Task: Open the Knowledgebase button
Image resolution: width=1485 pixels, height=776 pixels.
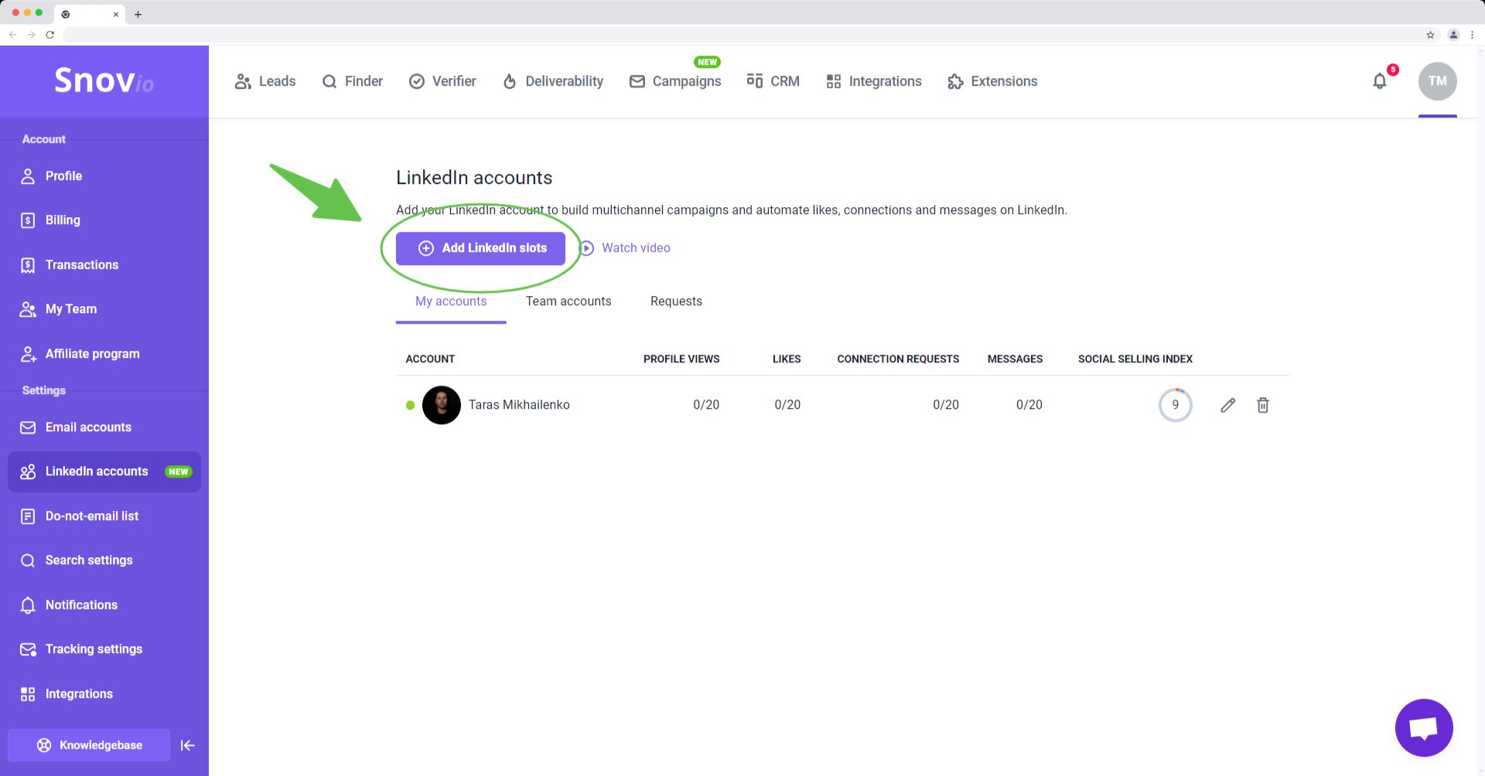Action: [89, 745]
